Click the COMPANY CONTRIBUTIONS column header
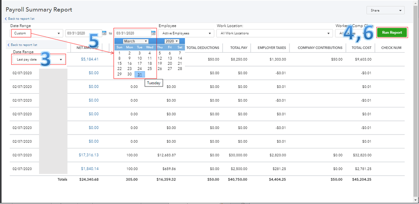Image resolution: width=419 pixels, height=204 pixels. tap(320, 48)
